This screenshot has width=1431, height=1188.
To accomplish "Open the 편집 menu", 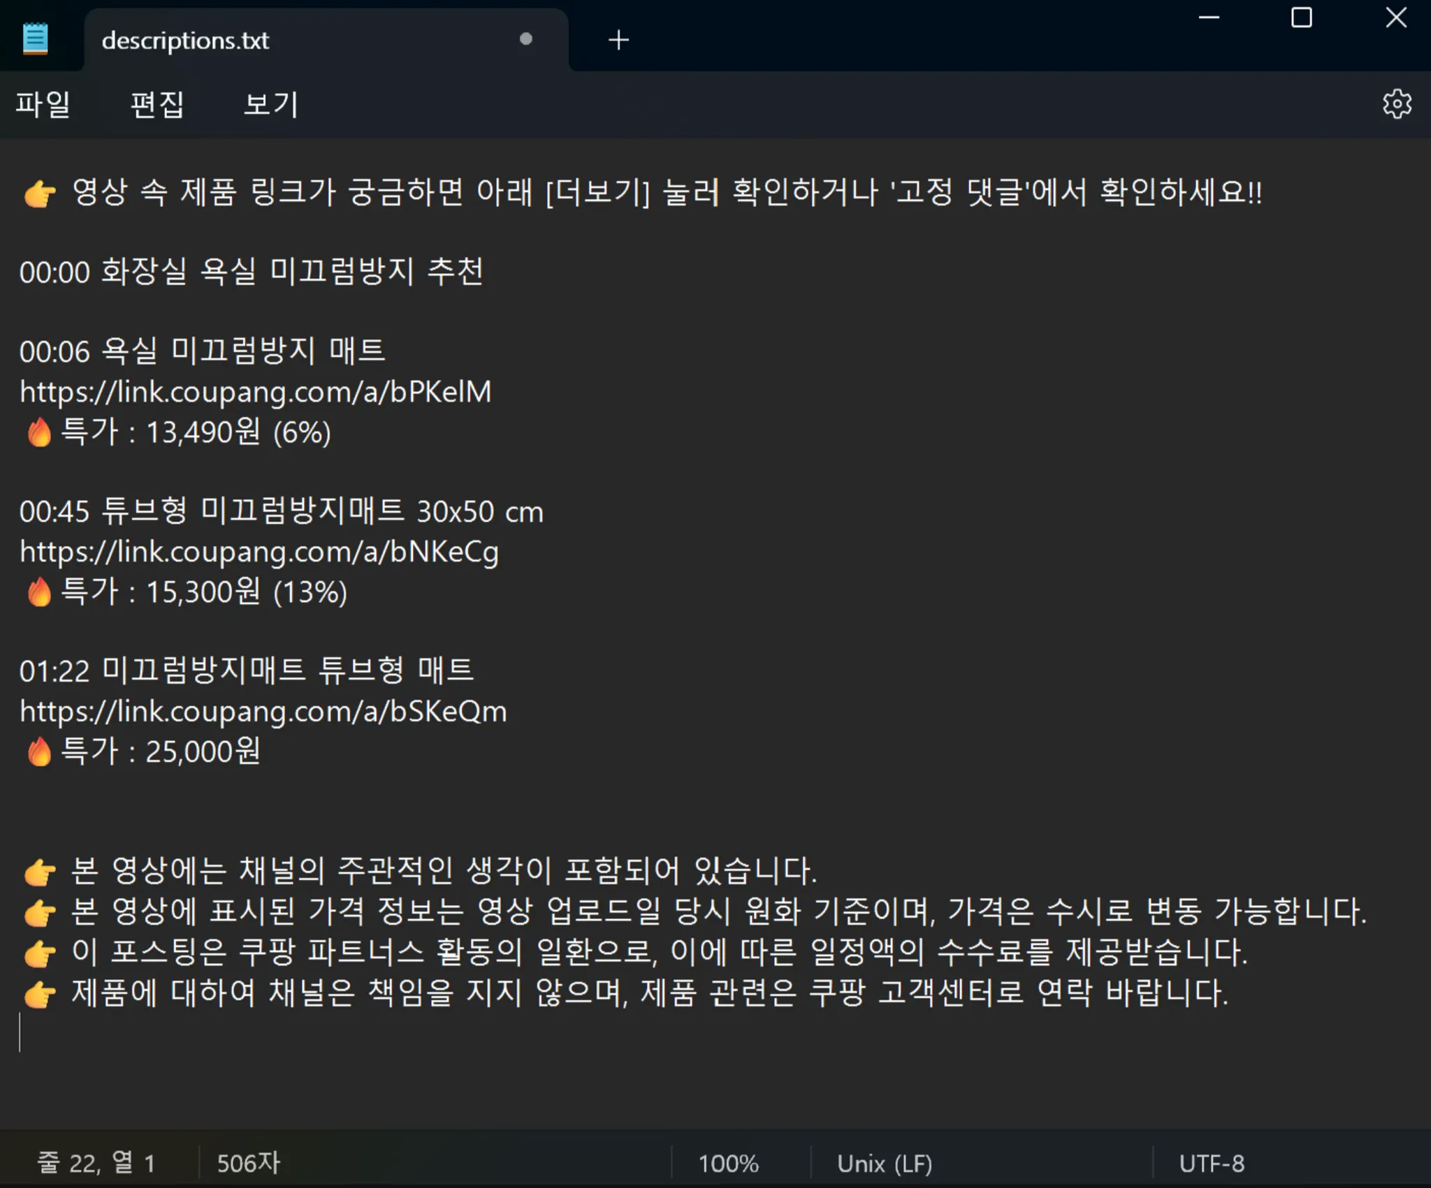I will pyautogui.click(x=157, y=105).
